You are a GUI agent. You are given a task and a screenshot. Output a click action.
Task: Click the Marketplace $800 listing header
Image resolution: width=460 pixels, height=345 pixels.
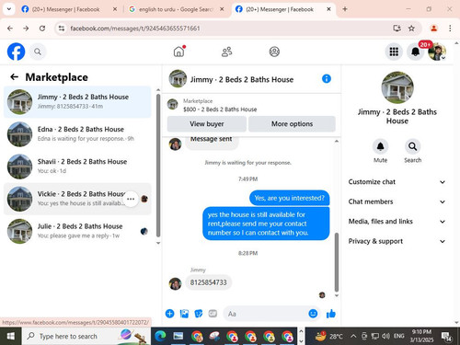tap(251, 105)
